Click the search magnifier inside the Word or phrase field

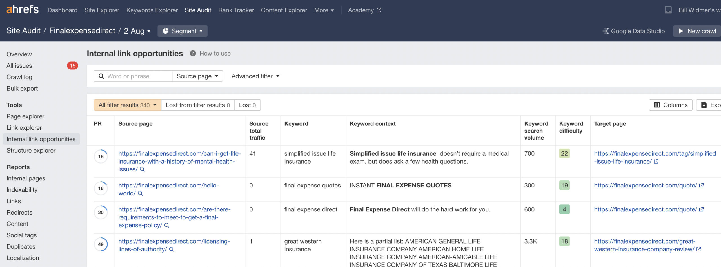[x=101, y=76]
